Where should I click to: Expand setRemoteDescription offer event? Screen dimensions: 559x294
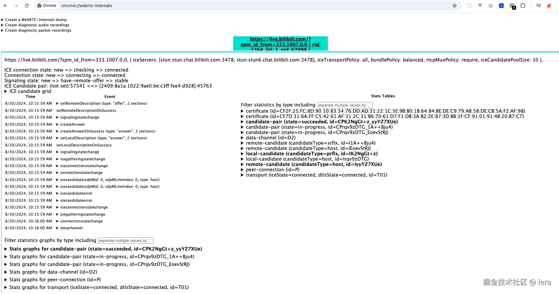[102, 104]
